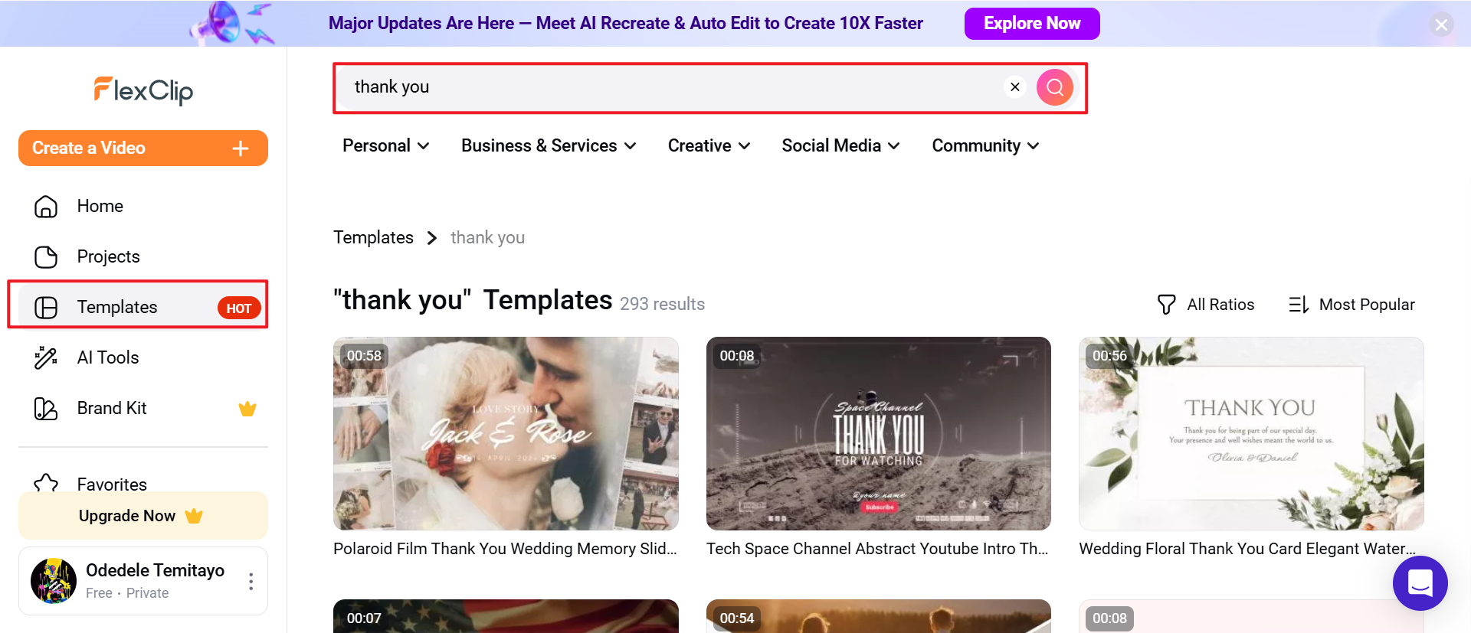
Task: Click the "thank you" Templates heading
Action: 473,300
